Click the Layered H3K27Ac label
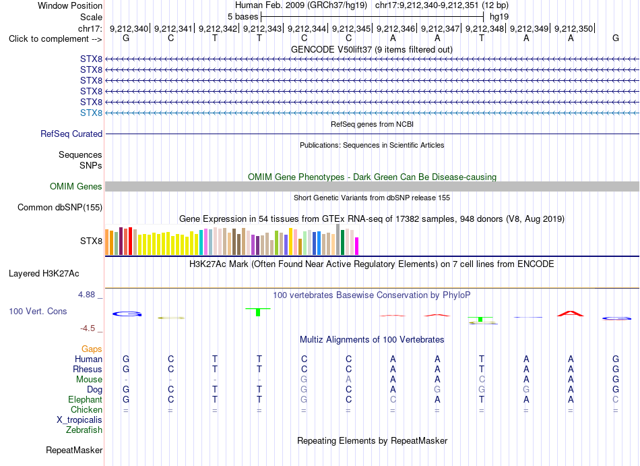Viewport: 640px width, 466px height. click(44, 274)
